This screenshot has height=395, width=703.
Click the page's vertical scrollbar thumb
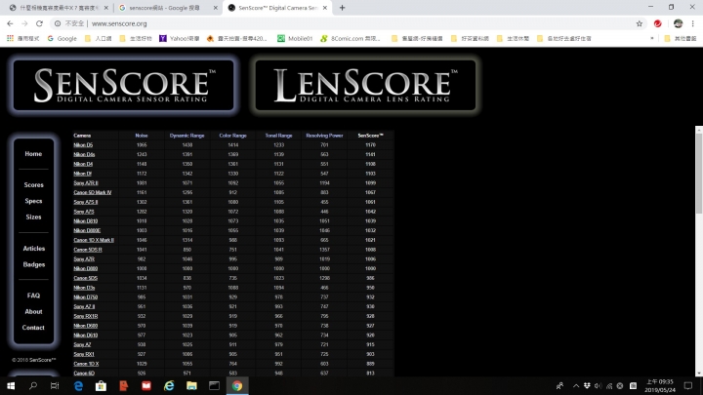[x=699, y=174]
